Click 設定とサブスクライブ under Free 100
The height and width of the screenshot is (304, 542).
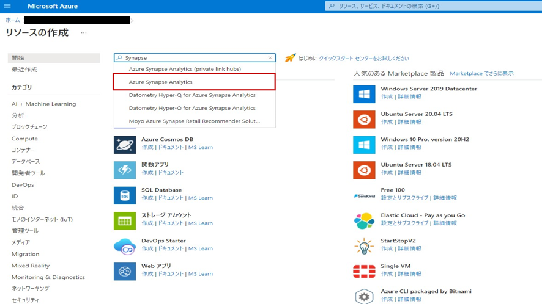click(404, 198)
